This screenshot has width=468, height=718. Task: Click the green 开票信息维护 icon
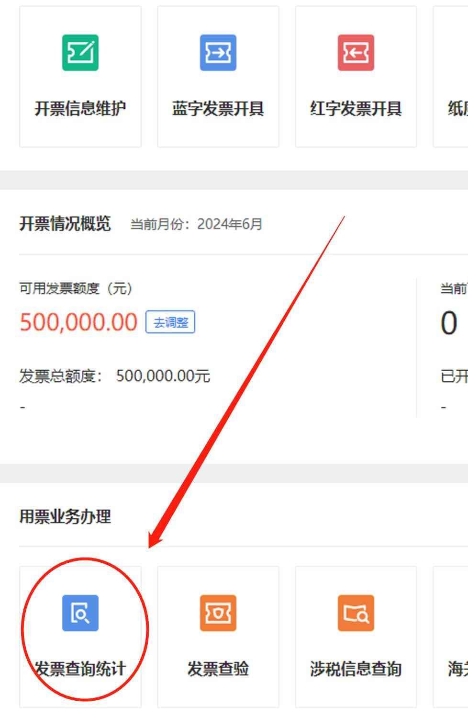[x=80, y=53]
